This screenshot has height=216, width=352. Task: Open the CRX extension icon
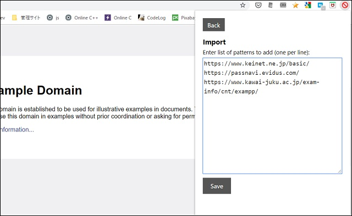(x=283, y=5)
